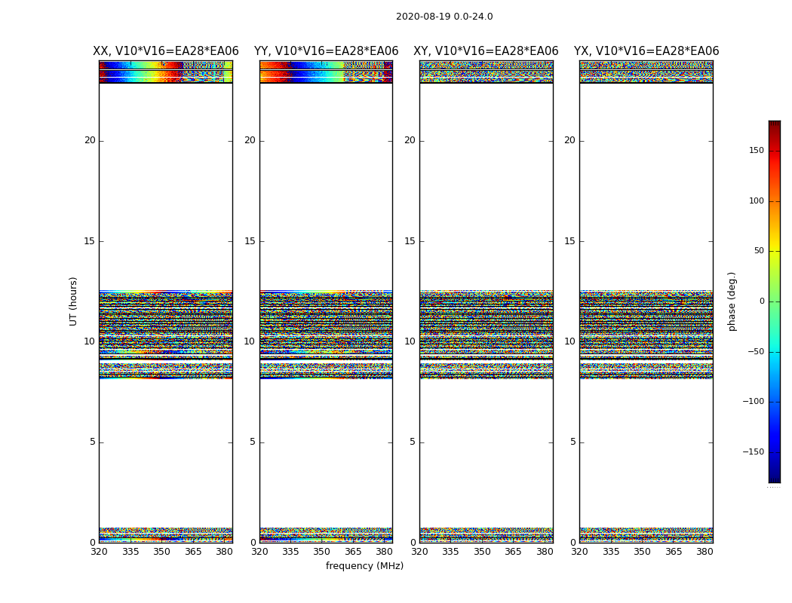The width and height of the screenshot is (792, 603).
Task: Select the XY, V10*V16=EA28*EA06 panel title
Action: tap(486, 51)
